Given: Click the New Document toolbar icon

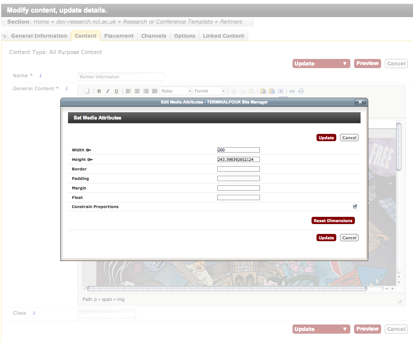Looking at the screenshot, I should click(87, 91).
